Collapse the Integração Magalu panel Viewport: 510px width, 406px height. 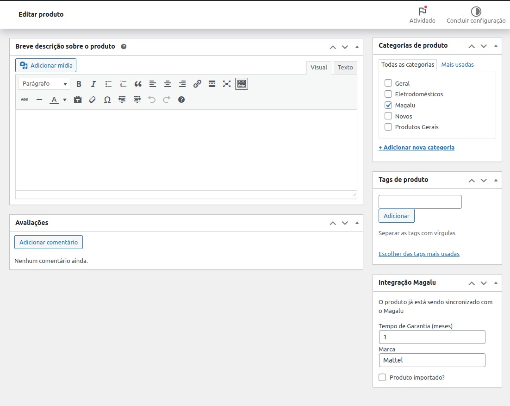click(496, 283)
